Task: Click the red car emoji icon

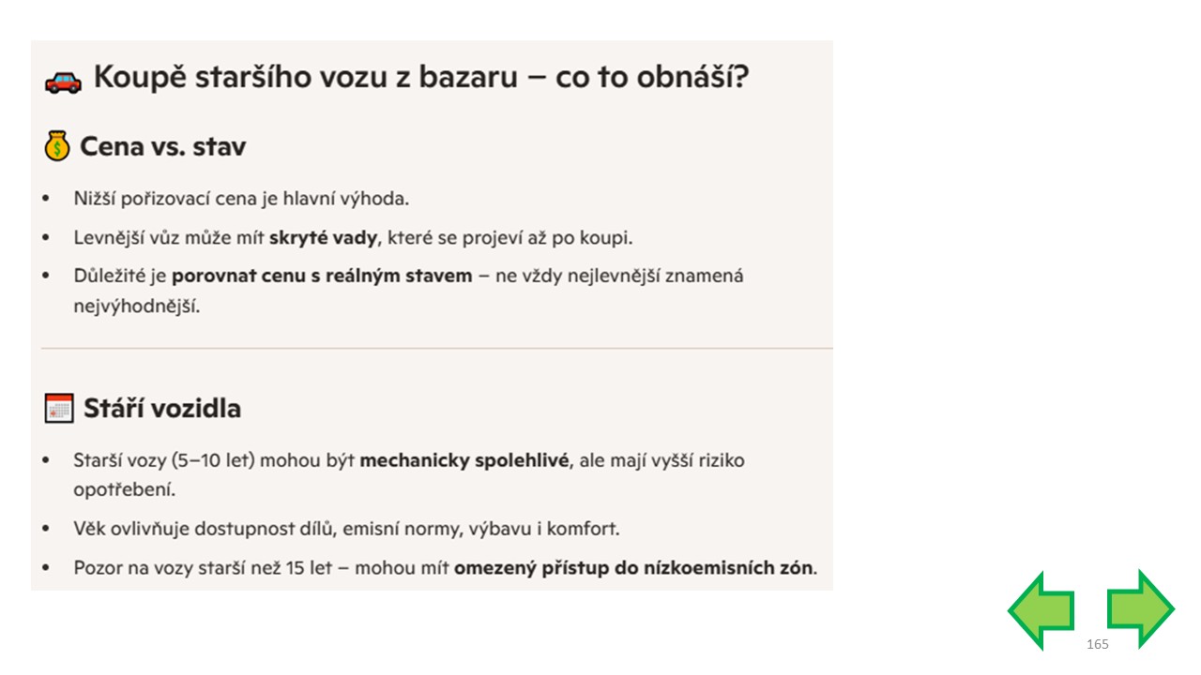Action: click(63, 82)
